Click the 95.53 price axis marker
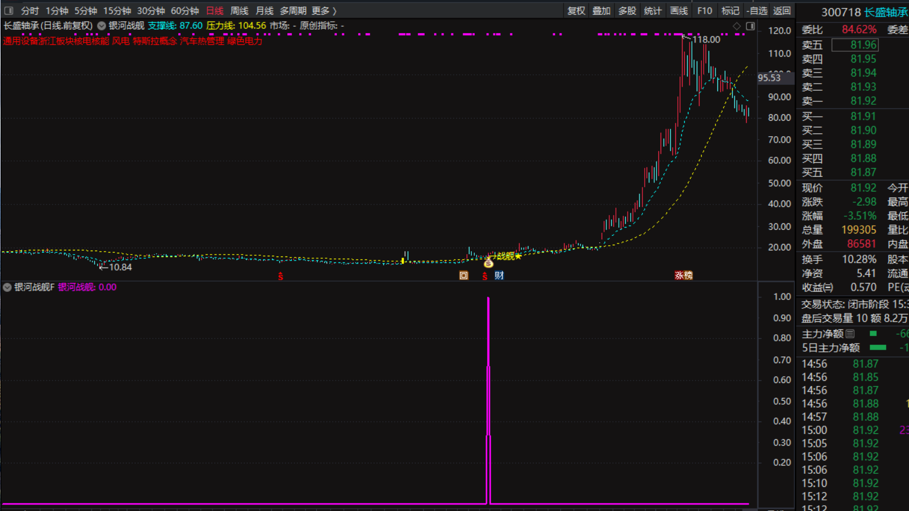Screen dimensions: 909x511 [769, 78]
